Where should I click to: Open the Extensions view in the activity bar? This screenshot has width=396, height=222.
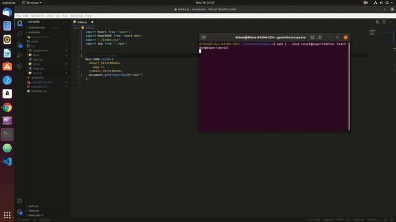(x=19, y=66)
